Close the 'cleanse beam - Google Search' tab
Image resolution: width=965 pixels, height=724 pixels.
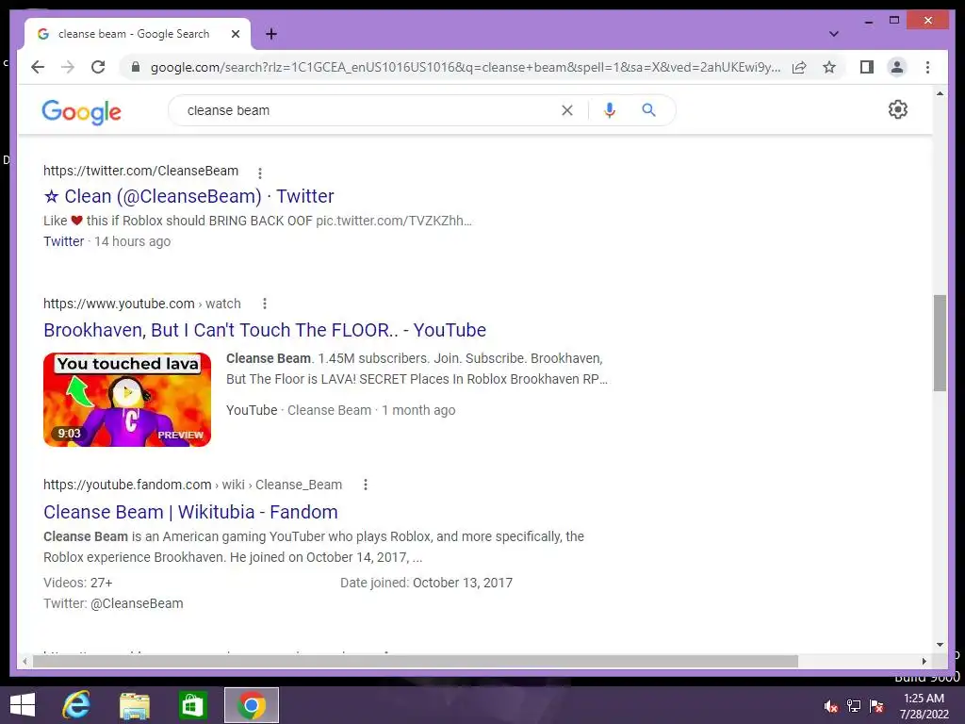(x=235, y=34)
